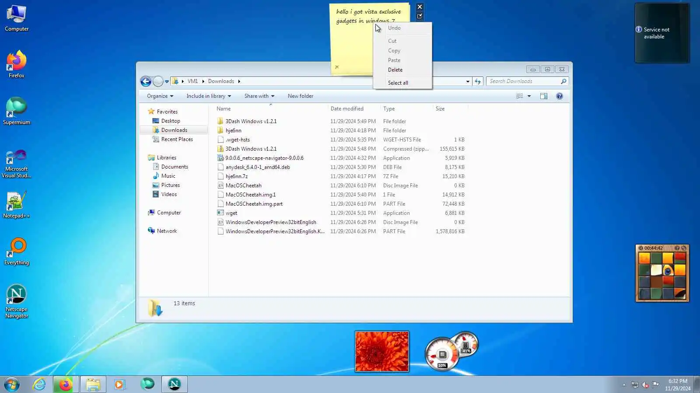Image resolution: width=700 pixels, height=393 pixels.
Task: Select the Netscape Navigator desktop icon
Action: [17, 301]
